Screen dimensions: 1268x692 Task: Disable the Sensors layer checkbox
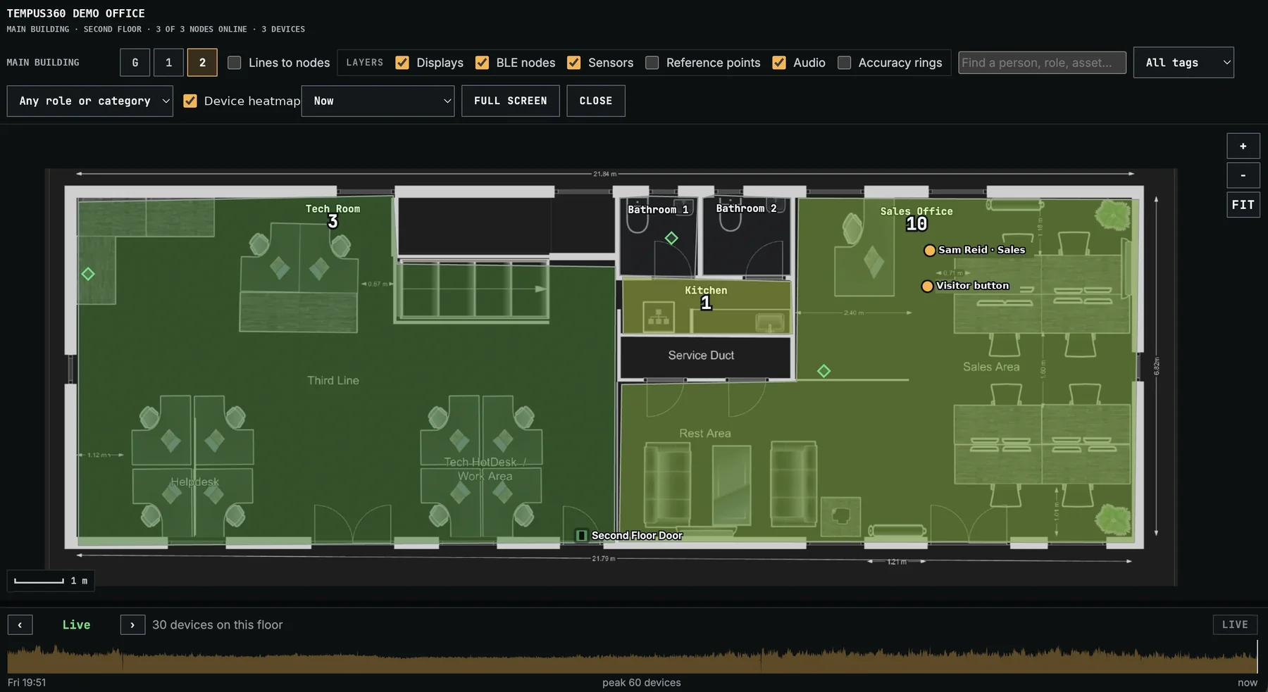click(574, 63)
